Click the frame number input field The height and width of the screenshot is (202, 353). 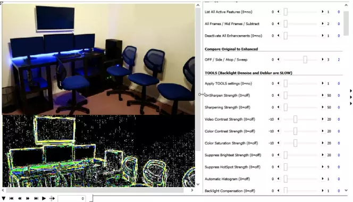(x=72, y=198)
